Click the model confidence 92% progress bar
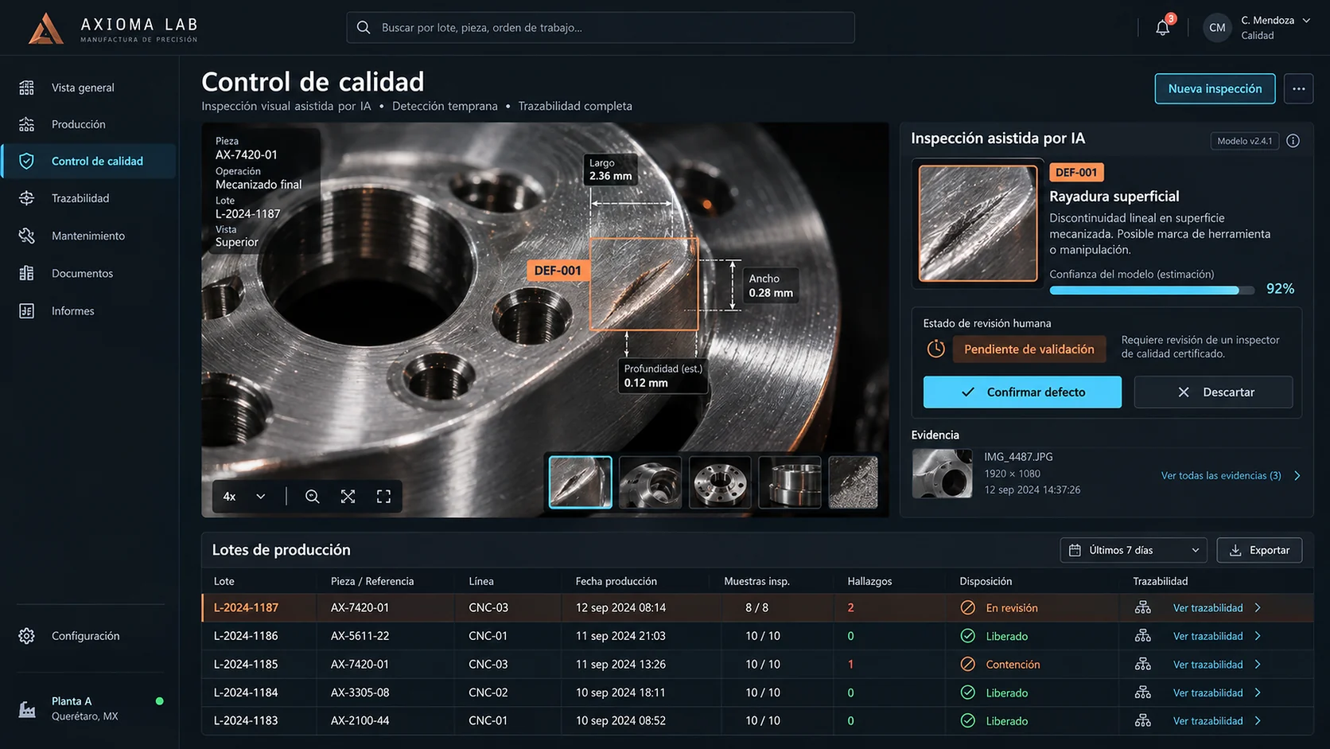The width and height of the screenshot is (1330, 749). 1152,291
